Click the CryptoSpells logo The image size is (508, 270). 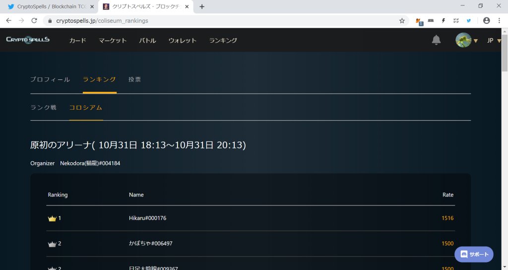tap(28, 40)
